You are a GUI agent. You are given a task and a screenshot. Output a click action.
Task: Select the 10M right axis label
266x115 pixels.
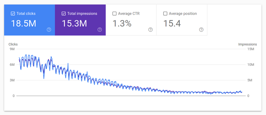coord(250,65)
